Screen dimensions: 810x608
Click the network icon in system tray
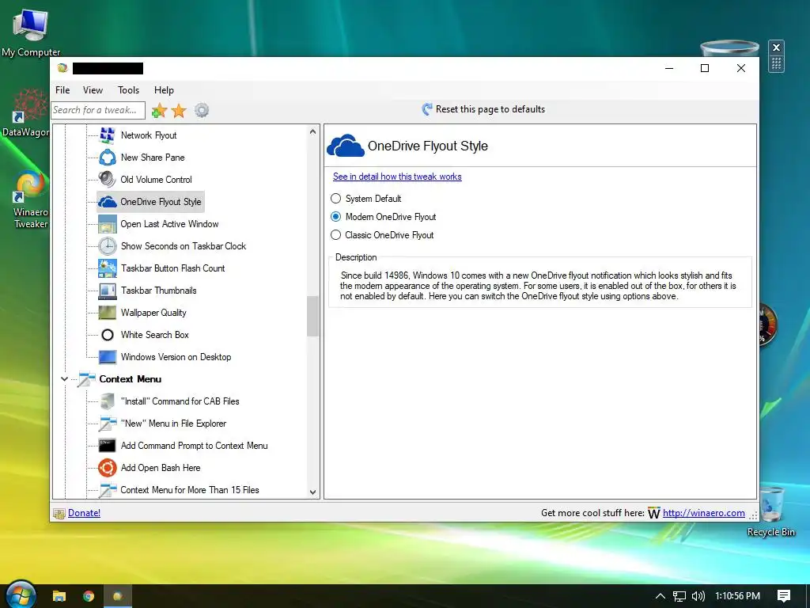tap(679, 596)
